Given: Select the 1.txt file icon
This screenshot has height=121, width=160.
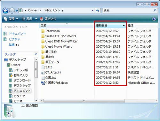Looking at the screenshot, I should click(x=43, y=67).
